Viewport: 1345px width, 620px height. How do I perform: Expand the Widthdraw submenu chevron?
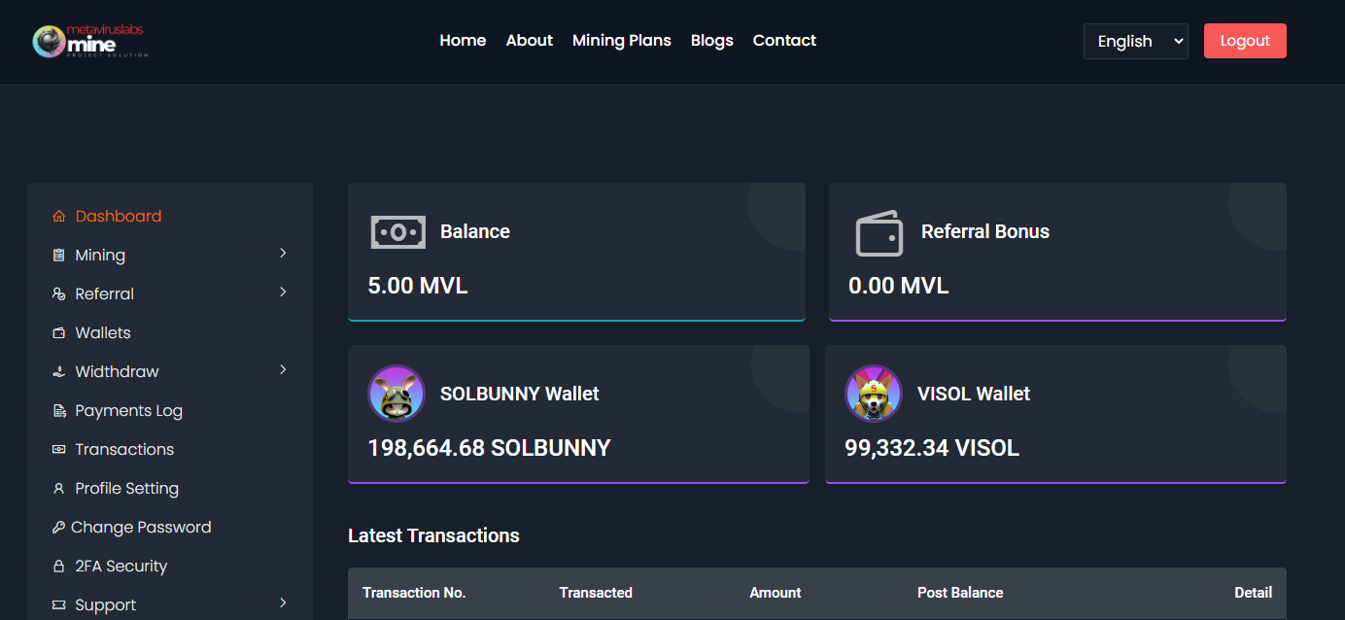point(283,369)
